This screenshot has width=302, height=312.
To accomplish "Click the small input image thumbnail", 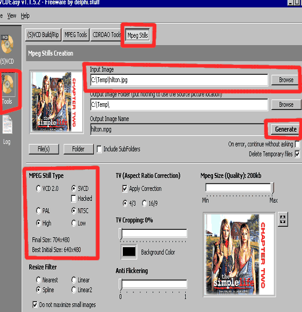I will click(x=57, y=102).
